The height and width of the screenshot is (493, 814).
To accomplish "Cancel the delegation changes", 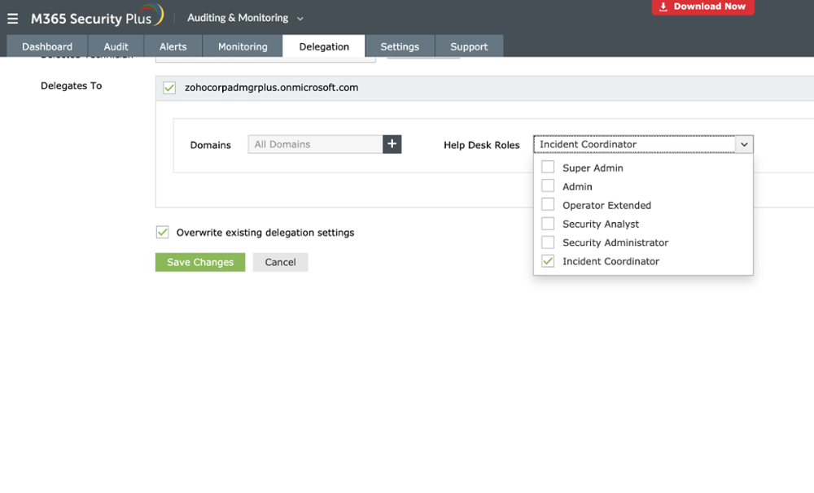I will [280, 262].
